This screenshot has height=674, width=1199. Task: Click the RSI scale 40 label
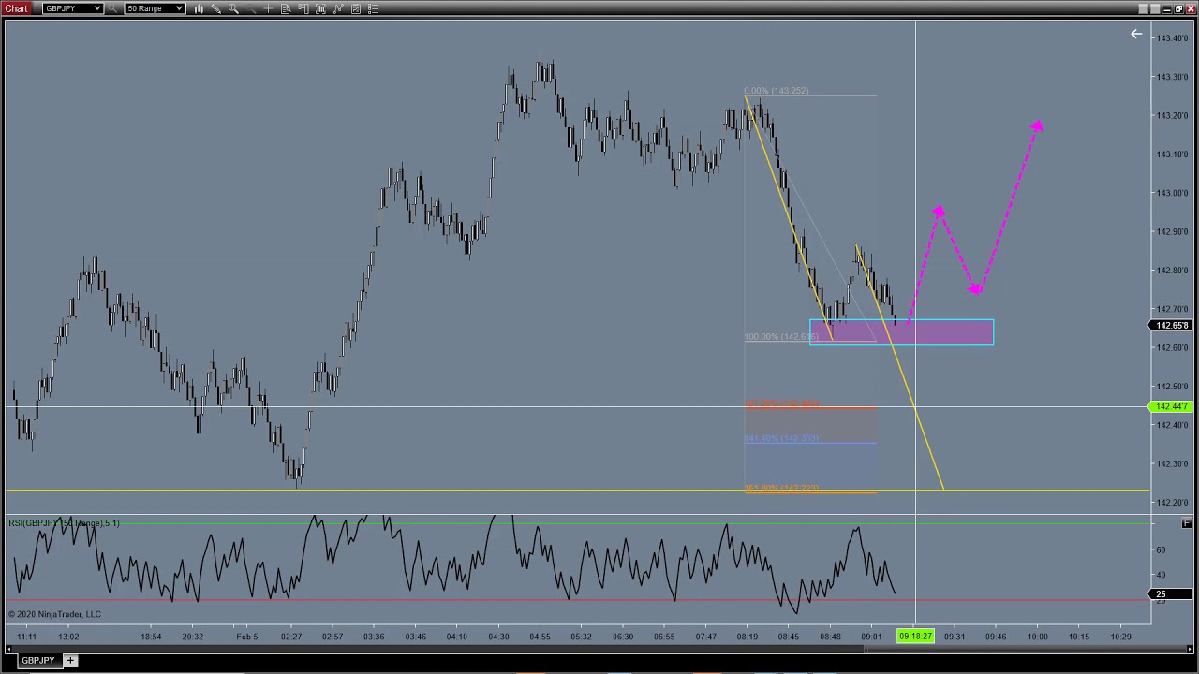click(x=1162, y=575)
